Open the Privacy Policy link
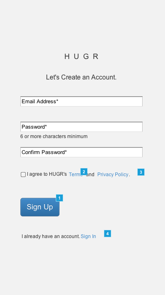 (x=113, y=175)
